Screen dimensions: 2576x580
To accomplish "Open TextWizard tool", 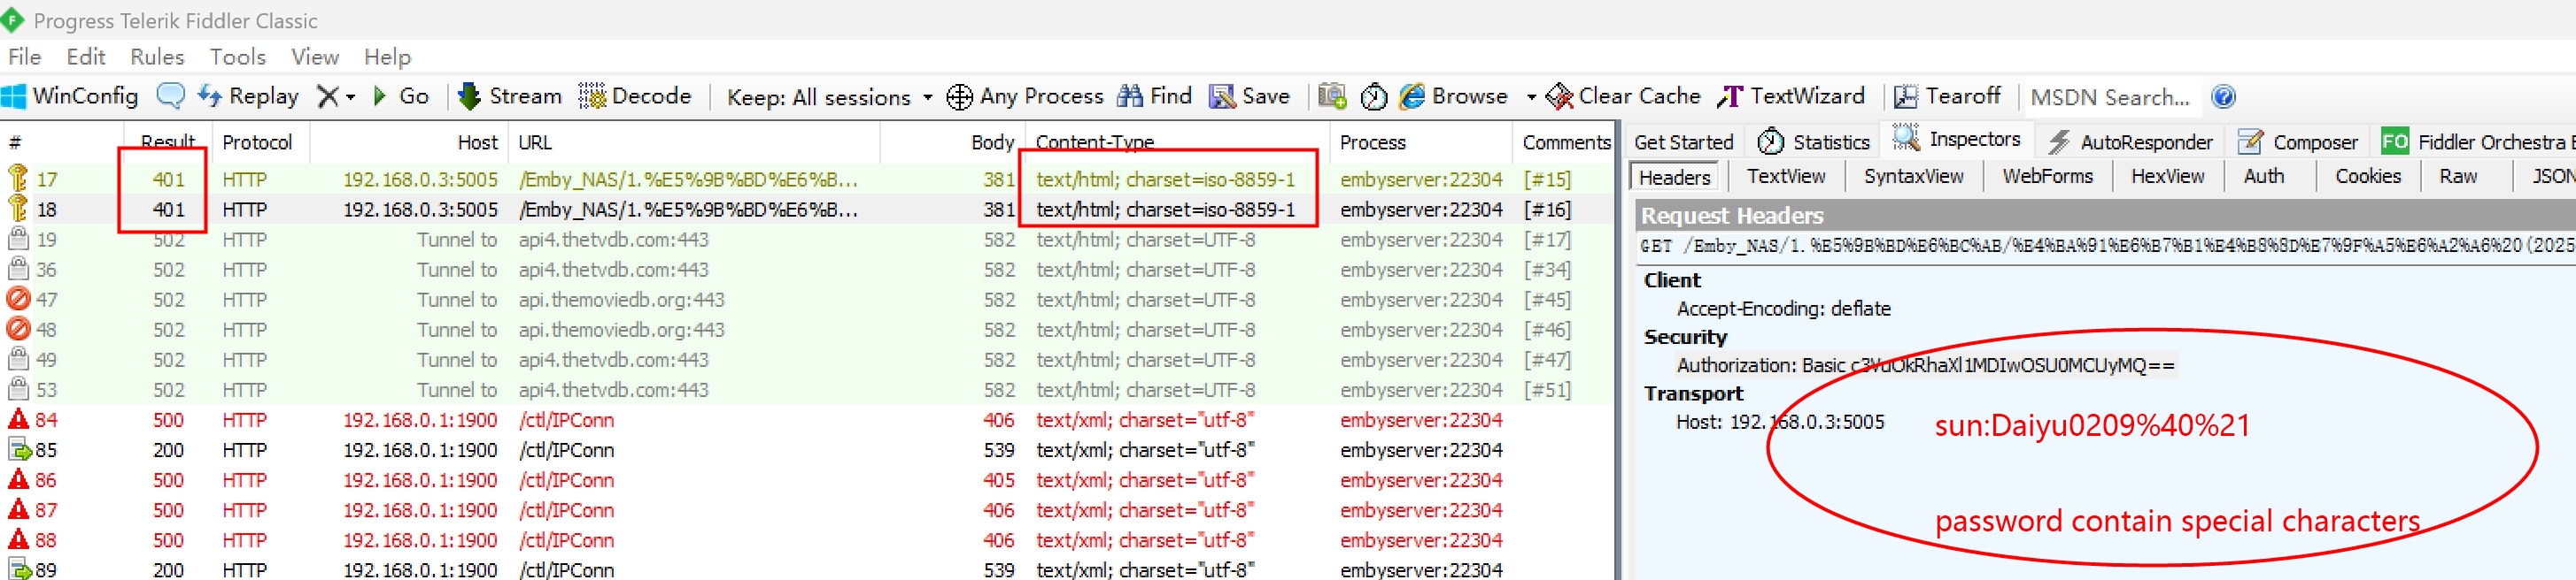I will tap(1791, 97).
